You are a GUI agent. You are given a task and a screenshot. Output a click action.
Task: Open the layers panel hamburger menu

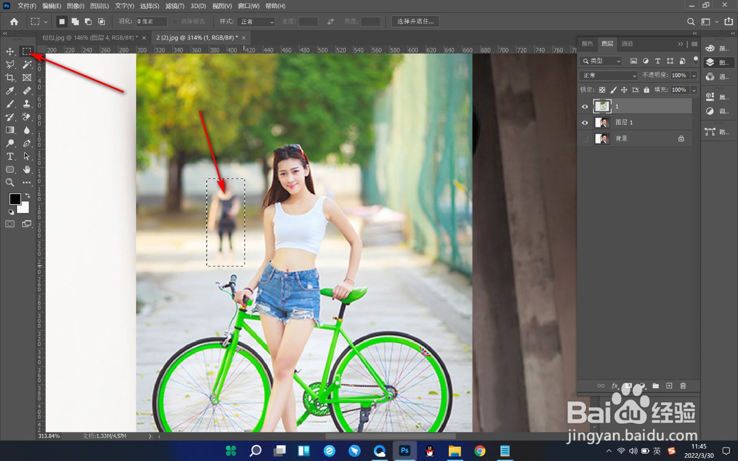coord(694,44)
